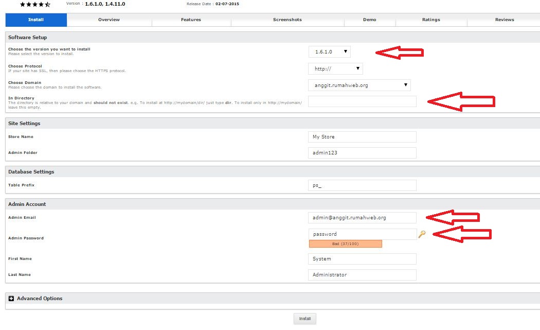Open the Choose Domain dropdown
The image size is (540, 330).
pos(359,85)
